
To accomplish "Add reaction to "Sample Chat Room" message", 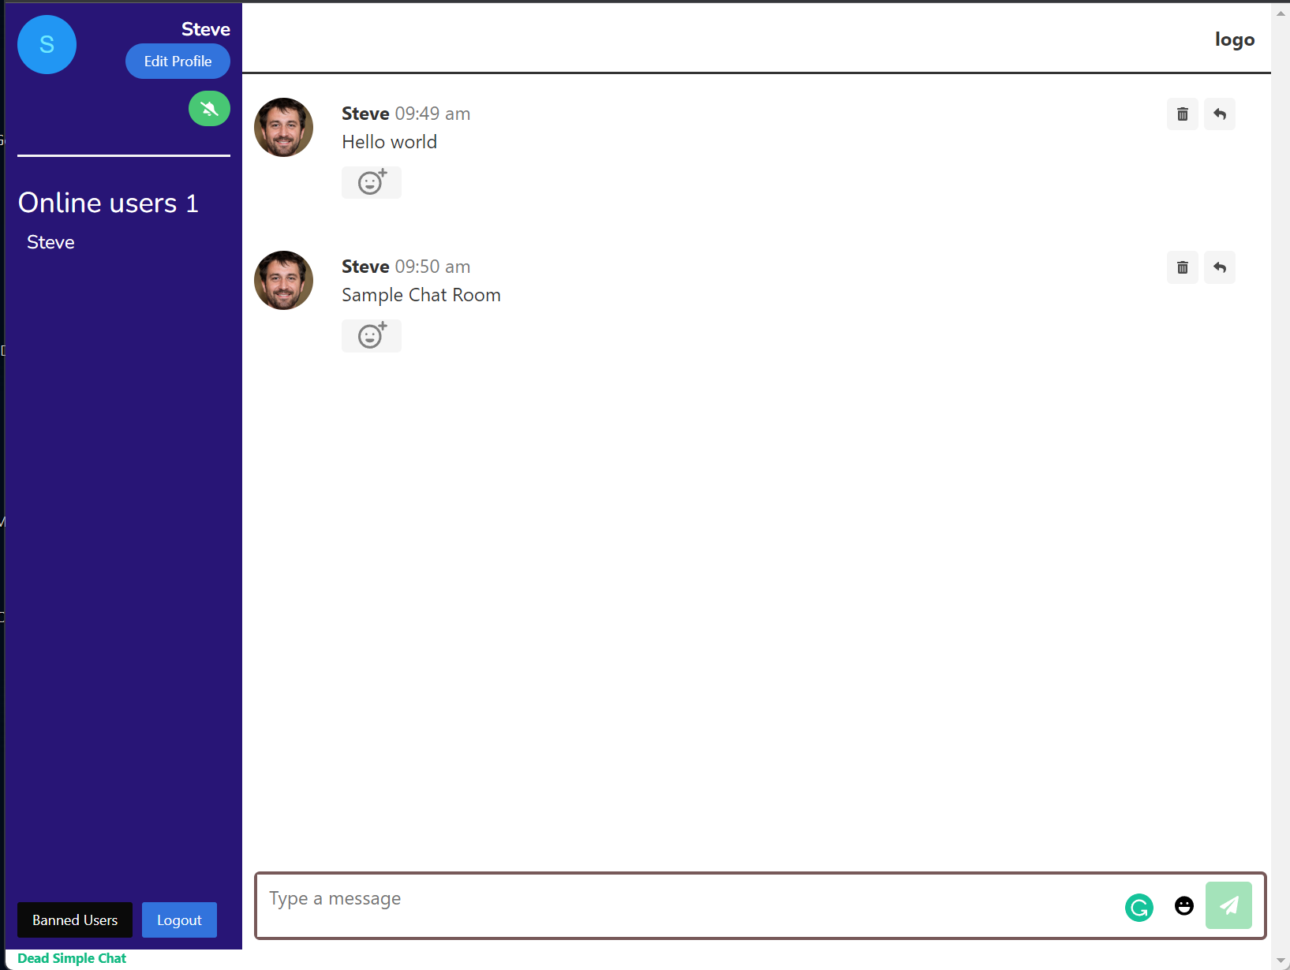I will [371, 336].
